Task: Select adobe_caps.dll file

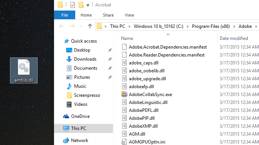Action: [144, 63]
